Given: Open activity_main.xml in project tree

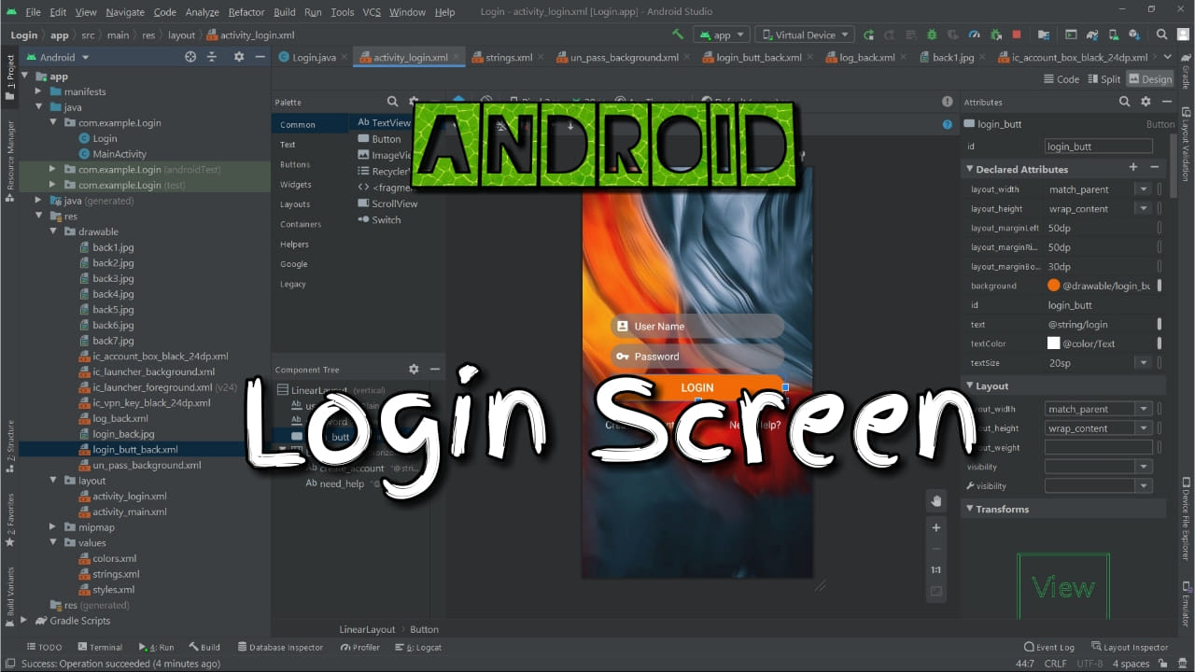Looking at the screenshot, I should coord(130,511).
